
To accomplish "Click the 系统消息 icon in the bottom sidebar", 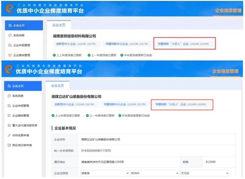I will pos(9,96).
